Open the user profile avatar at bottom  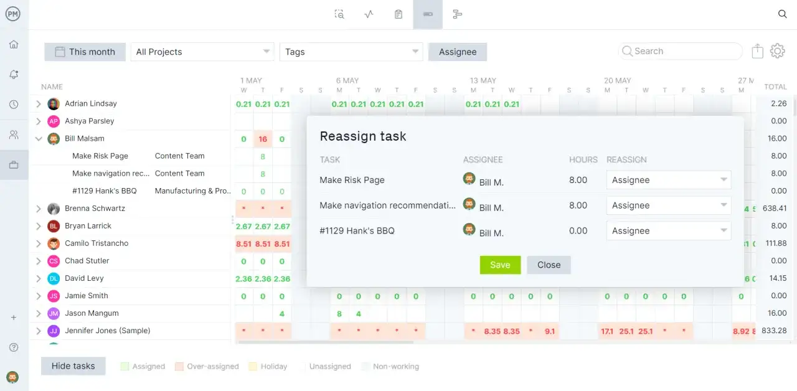pyautogui.click(x=12, y=377)
